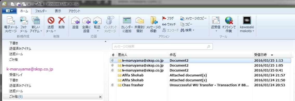Click メッセージのコピー

pyautogui.click(x=193, y=18)
